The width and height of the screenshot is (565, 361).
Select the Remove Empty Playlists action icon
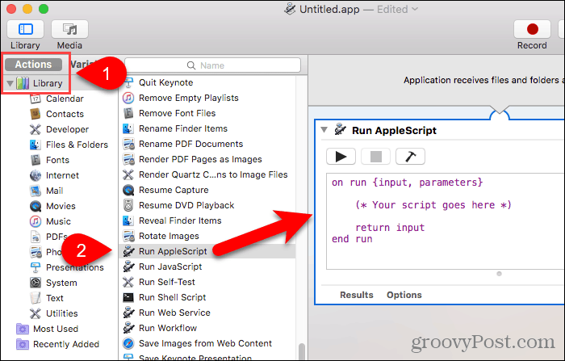click(128, 98)
